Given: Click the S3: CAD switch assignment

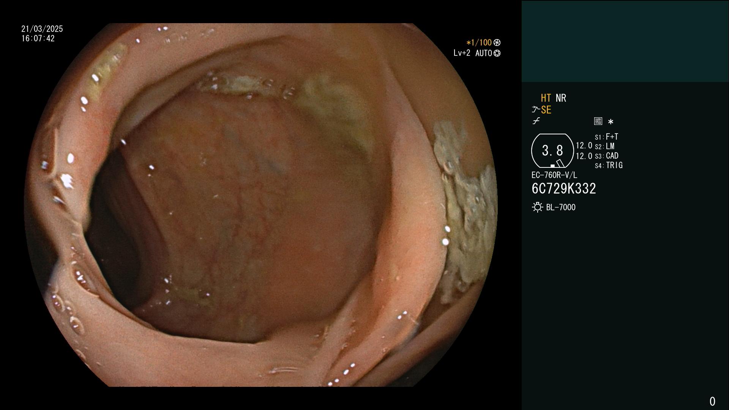Looking at the screenshot, I should click(x=606, y=156).
